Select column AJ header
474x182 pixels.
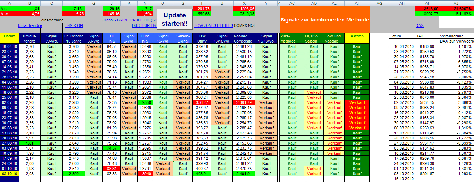click(x=456, y=3)
